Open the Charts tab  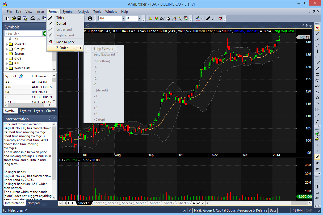(51, 111)
